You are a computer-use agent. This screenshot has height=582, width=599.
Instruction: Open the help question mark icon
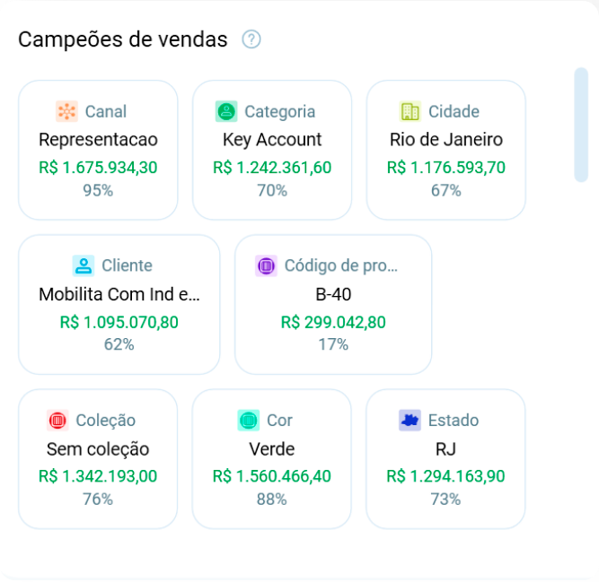251,39
